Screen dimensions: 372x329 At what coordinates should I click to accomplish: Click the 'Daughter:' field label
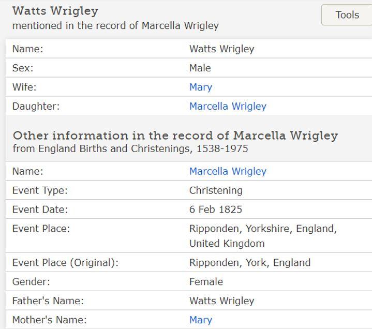[36, 106]
